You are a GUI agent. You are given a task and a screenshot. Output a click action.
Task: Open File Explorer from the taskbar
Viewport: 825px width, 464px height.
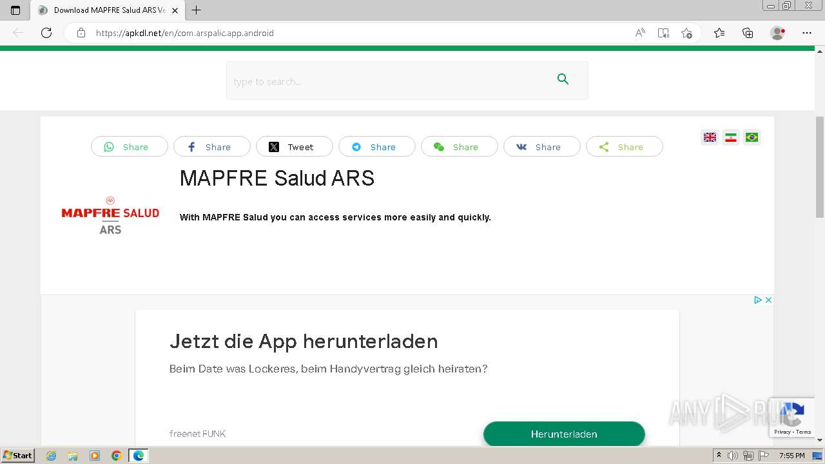click(73, 456)
